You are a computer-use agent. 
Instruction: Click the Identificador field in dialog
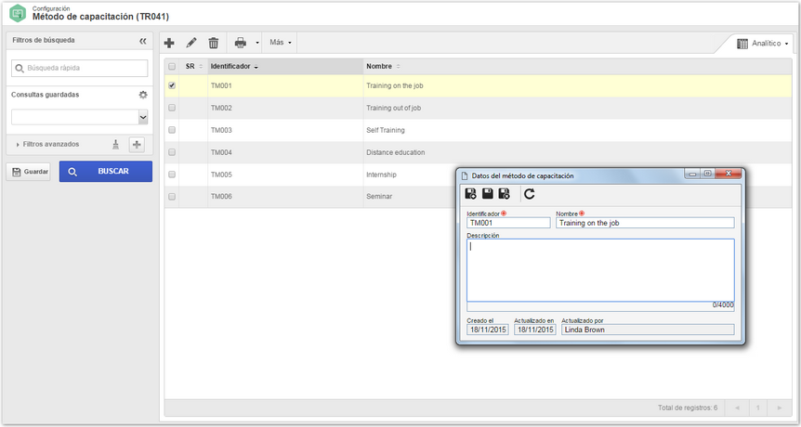(508, 223)
